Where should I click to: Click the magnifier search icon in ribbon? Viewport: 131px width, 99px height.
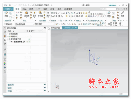click(117, 9)
